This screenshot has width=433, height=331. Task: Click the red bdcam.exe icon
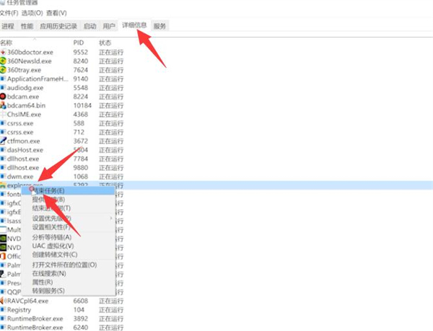tap(3, 96)
